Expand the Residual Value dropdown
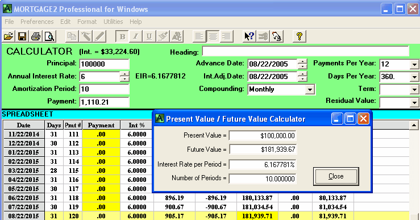420x220 pixels. coord(414,102)
